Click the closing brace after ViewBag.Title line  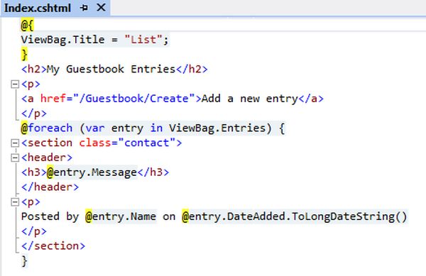pyautogui.click(x=24, y=55)
